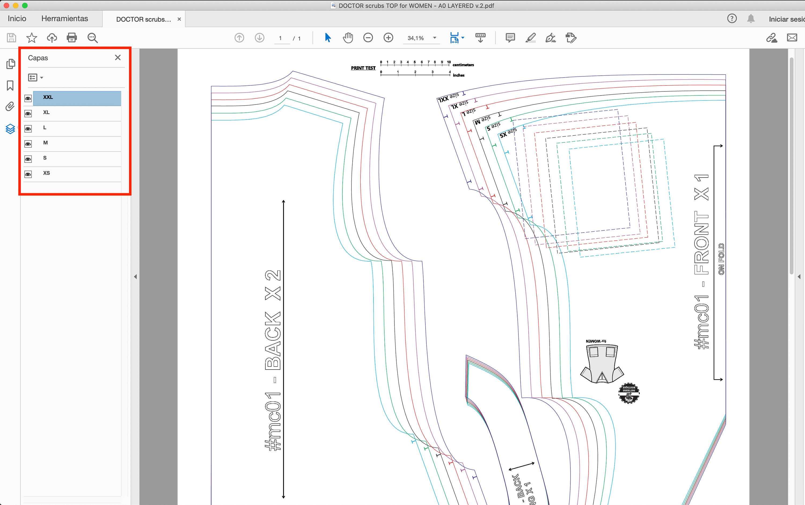Add document to starred with the star icon
Screen dimensions: 805x505
pos(32,38)
